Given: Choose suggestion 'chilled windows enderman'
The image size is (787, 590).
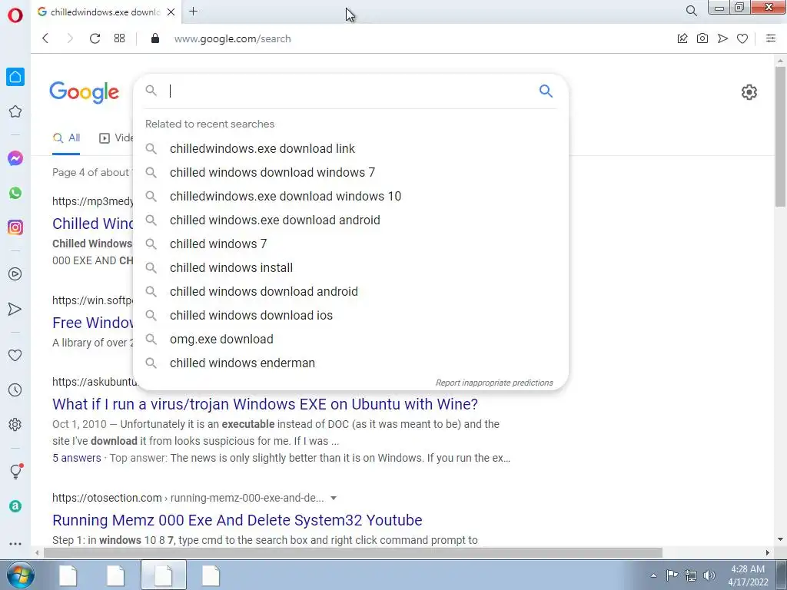Looking at the screenshot, I should point(350,363).
